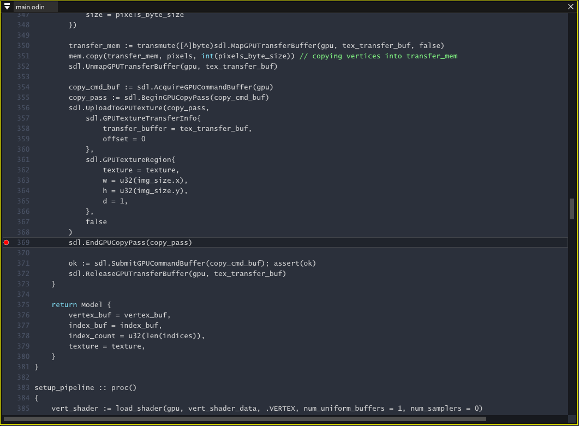Switch to the main.odin tab
This screenshot has height=426, width=579.
pyautogui.click(x=29, y=7)
